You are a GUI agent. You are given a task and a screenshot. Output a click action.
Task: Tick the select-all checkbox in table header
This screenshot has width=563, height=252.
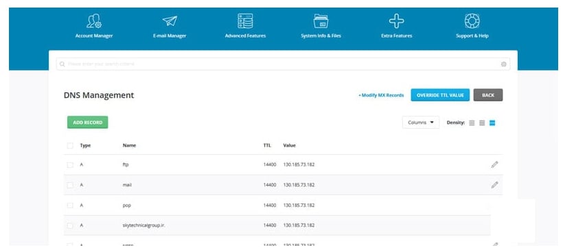(x=70, y=146)
